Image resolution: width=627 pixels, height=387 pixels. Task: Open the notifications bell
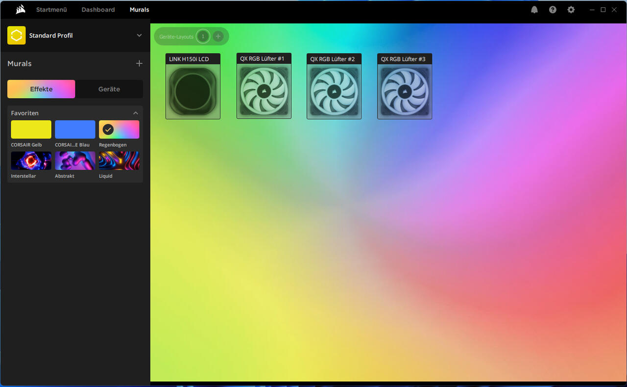534,10
